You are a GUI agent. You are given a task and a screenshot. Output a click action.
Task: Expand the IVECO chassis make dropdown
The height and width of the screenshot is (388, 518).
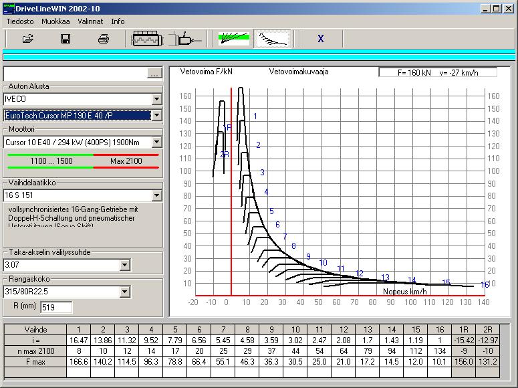point(156,98)
